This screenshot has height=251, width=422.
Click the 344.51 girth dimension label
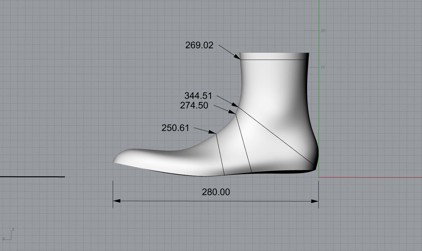pyautogui.click(x=198, y=96)
